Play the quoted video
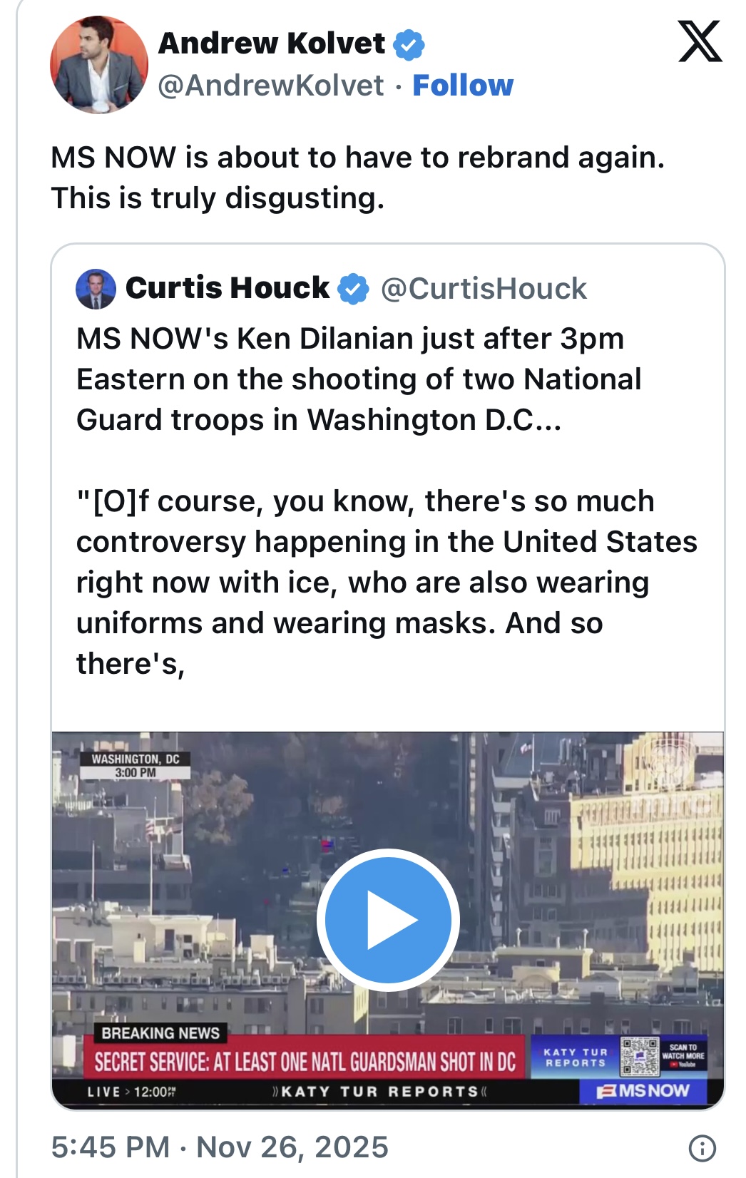This screenshot has width=746, height=1178. click(x=388, y=919)
